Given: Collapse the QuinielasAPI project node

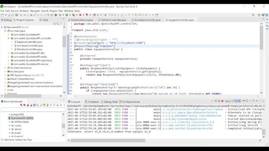Looking at the screenshot, I should coord(2,27).
